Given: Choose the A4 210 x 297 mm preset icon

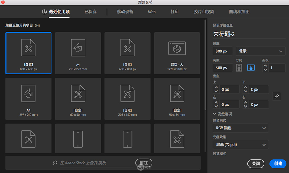Looking at the screenshot, I should (x=78, y=48).
